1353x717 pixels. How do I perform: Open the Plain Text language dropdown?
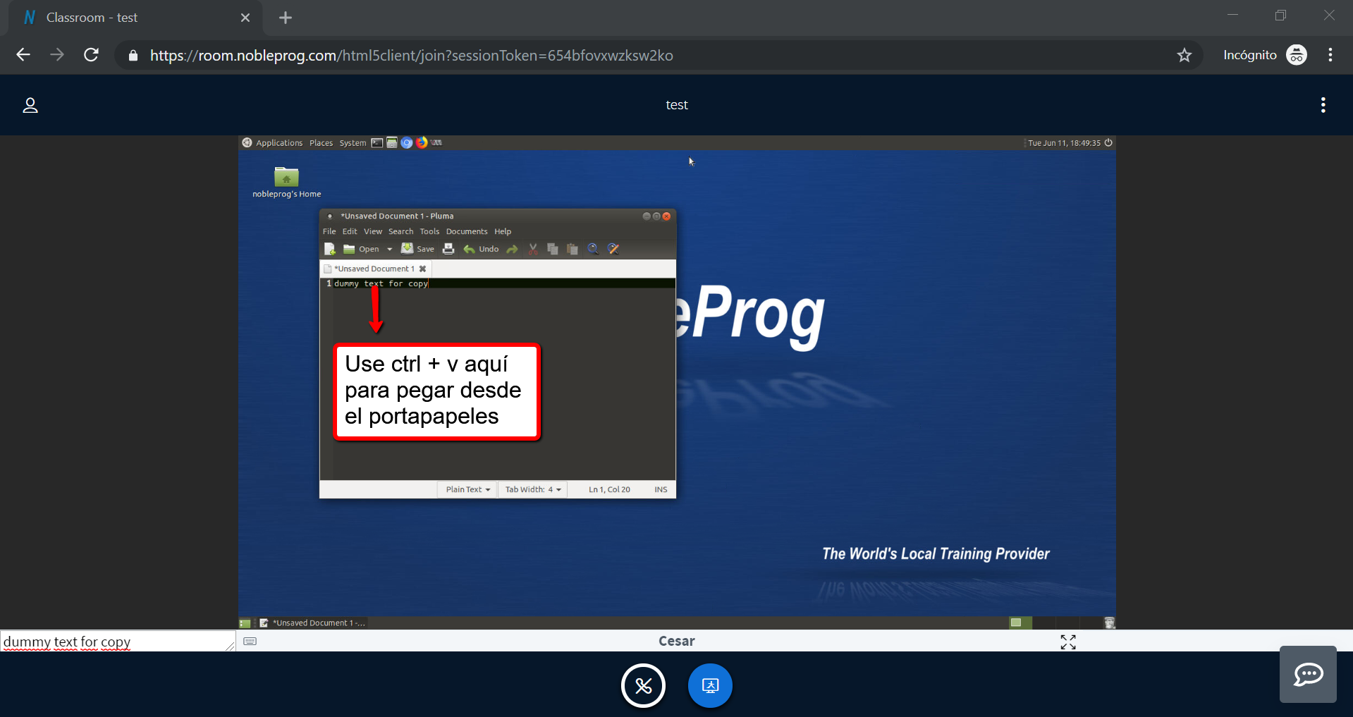[467, 489]
